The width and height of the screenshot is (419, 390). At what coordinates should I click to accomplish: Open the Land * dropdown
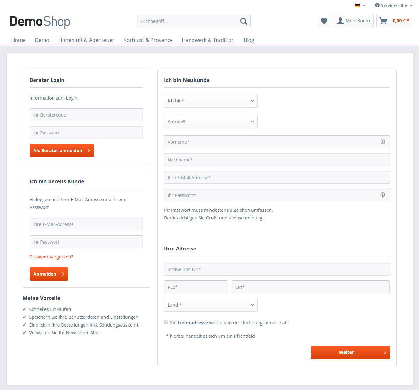[211, 305]
